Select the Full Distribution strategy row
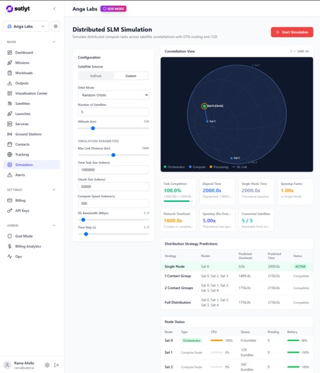The height and width of the screenshot is (373, 320). 237,302
